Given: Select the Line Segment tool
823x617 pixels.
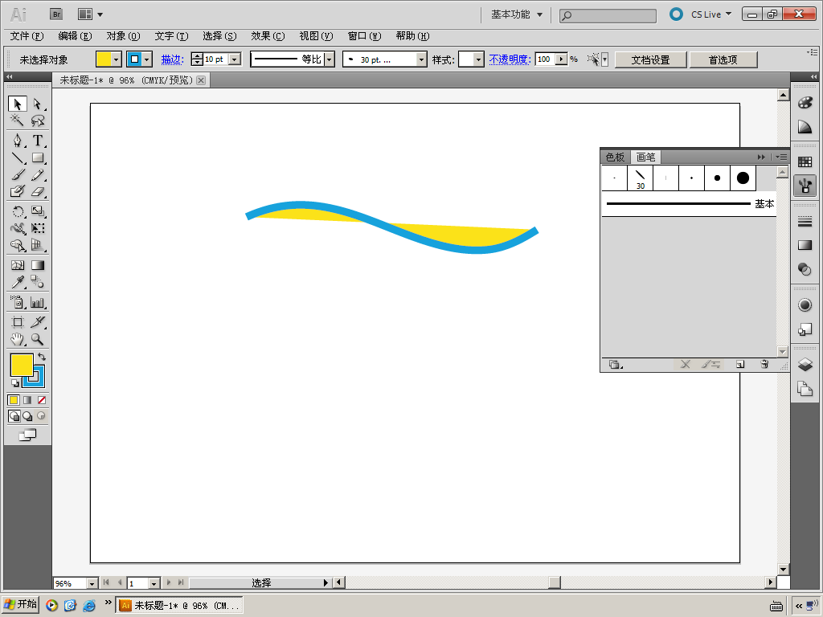Looking at the screenshot, I should [x=18, y=157].
